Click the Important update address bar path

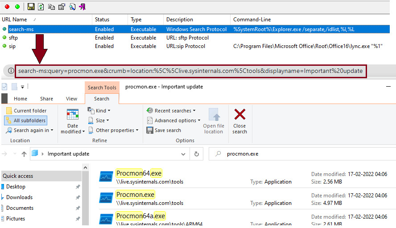[68, 154]
